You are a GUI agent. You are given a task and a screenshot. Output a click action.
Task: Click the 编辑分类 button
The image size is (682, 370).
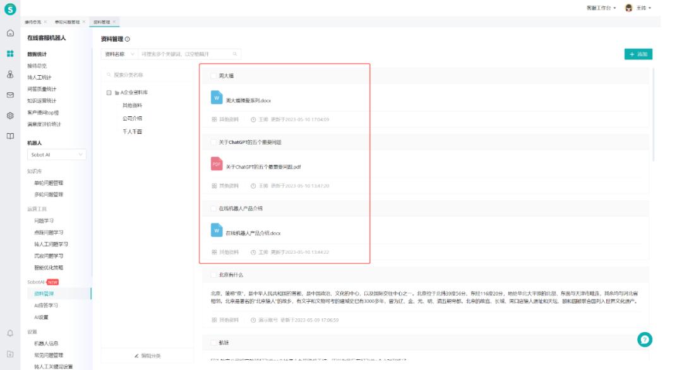[x=147, y=355]
